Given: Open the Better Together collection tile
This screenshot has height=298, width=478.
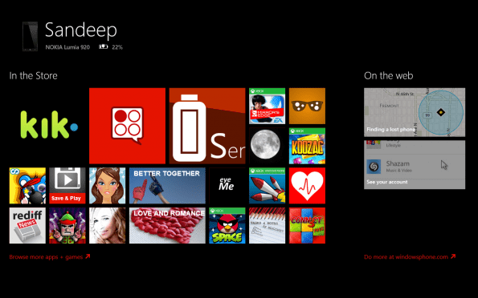Looking at the screenshot, I should 167,186.
